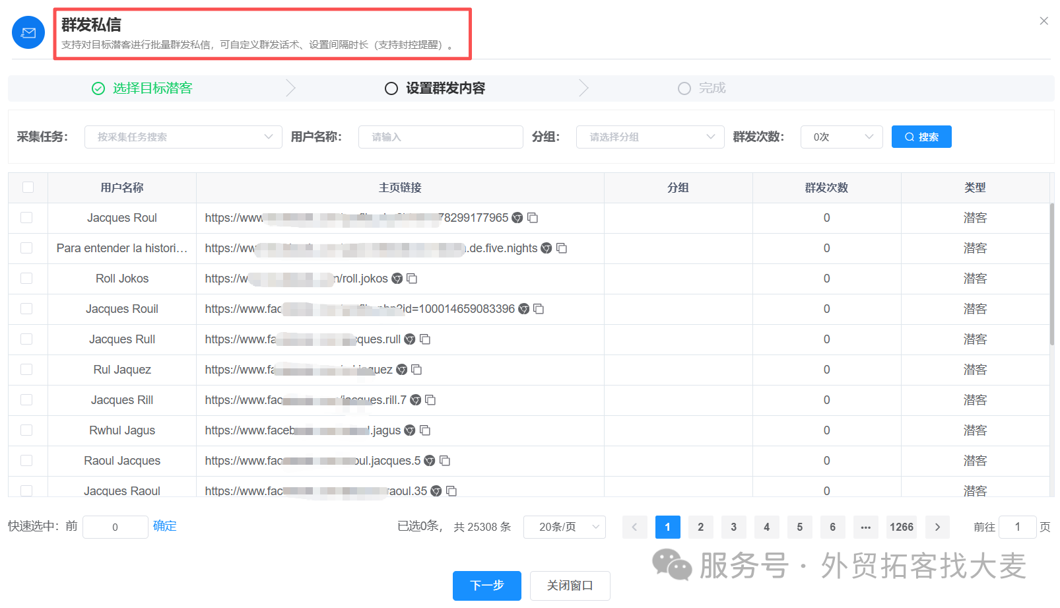Go to page 2
Viewport: 1060px width, 608px height.
(700, 527)
